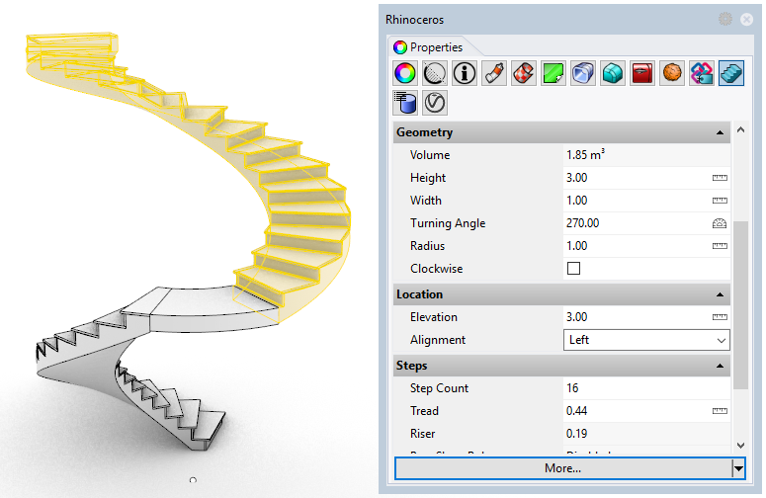Open the panel gear options icon
The width and height of the screenshot is (766, 498).
pos(725,19)
